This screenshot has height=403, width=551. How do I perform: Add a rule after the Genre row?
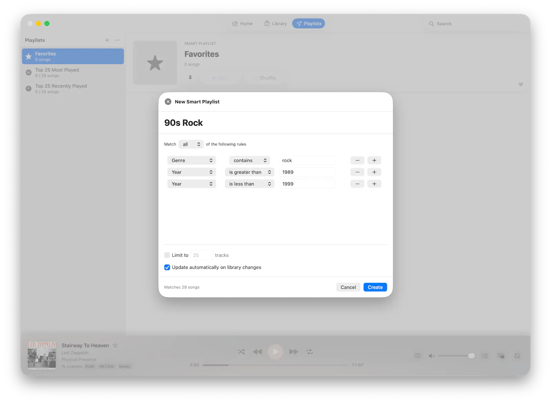click(374, 161)
